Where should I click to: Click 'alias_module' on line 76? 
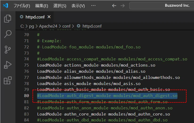click(x=79, y=71)
